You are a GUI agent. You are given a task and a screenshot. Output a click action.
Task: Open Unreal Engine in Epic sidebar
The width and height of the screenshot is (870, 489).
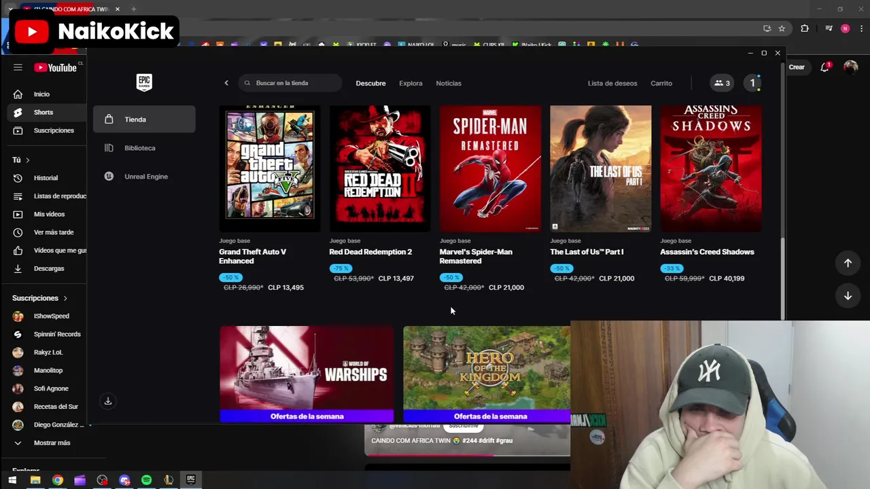[144, 177]
